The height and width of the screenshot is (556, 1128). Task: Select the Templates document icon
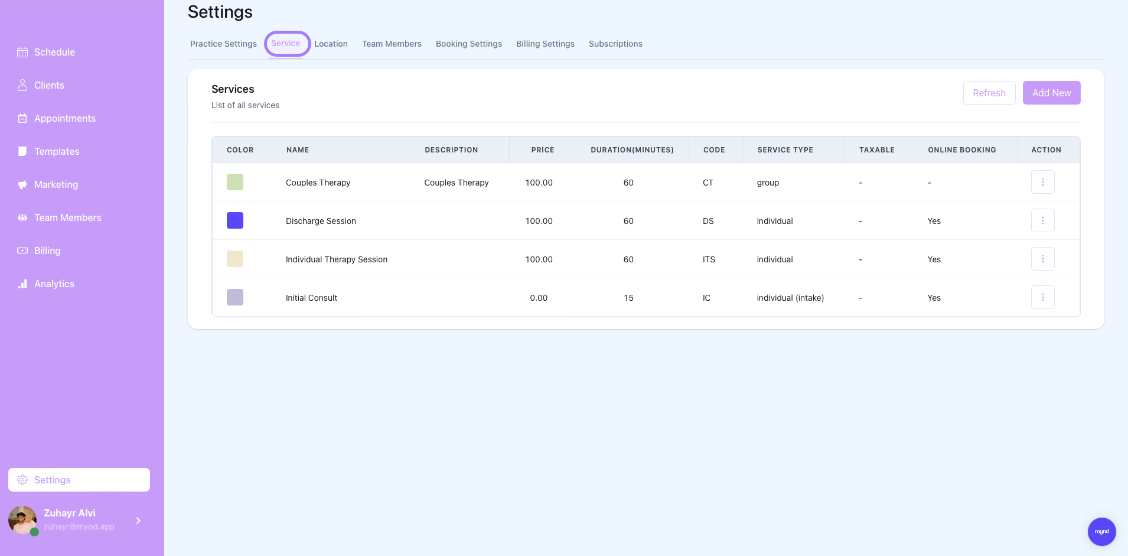[22, 151]
